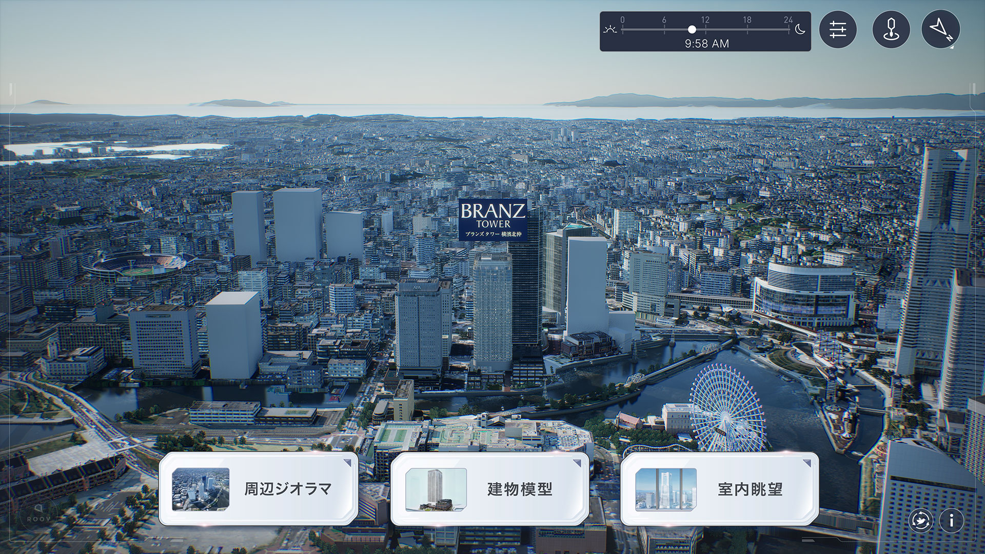Click the sunrise icon on time bar

coord(610,30)
